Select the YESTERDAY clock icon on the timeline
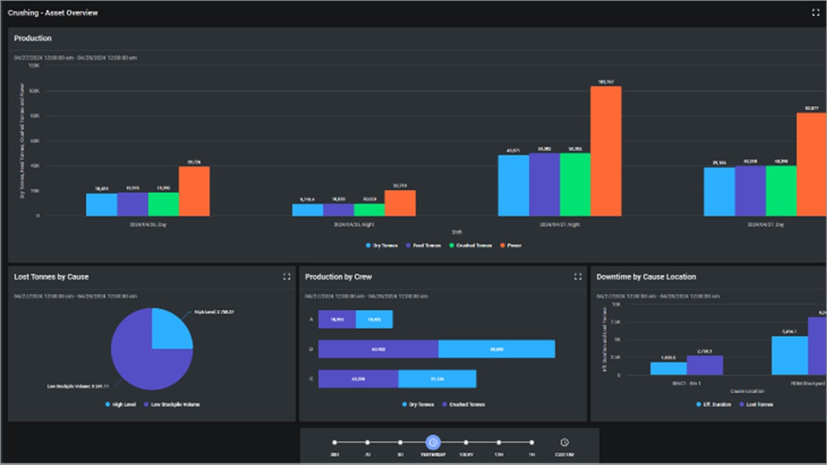This screenshot has width=827, height=465. [433, 442]
